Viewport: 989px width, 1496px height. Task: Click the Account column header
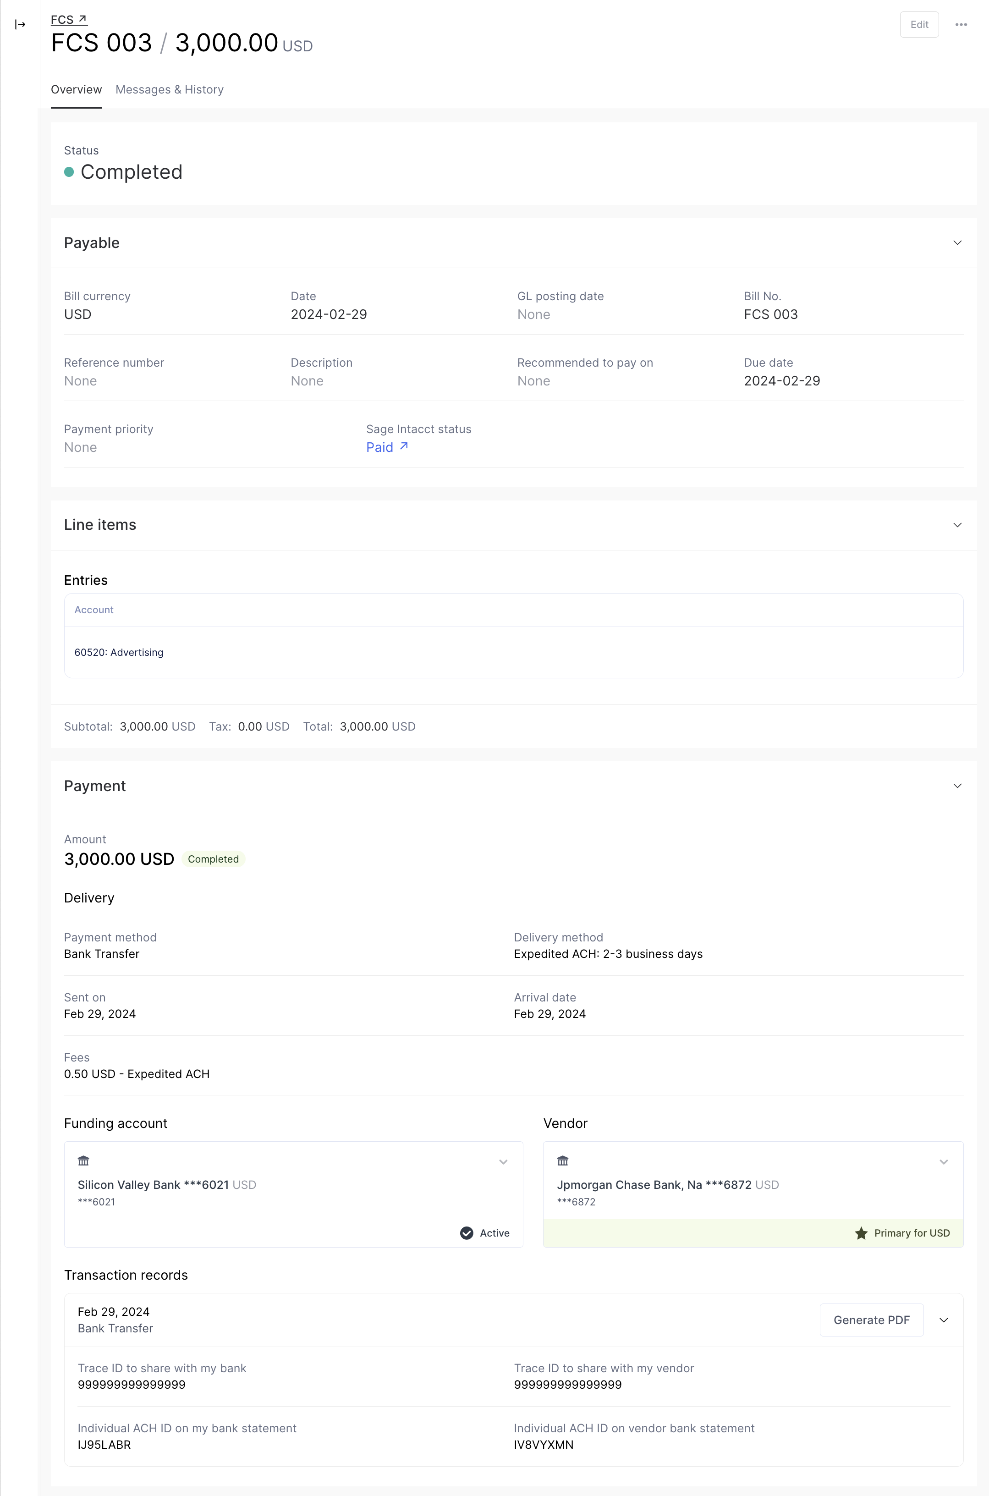[94, 610]
